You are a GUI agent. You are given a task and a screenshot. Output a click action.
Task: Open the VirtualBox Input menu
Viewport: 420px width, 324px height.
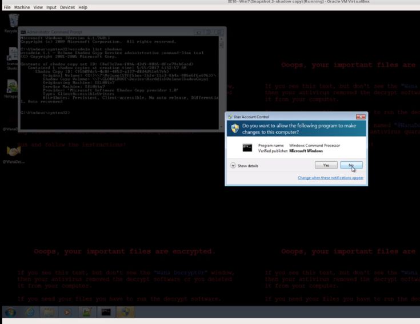(51, 7)
